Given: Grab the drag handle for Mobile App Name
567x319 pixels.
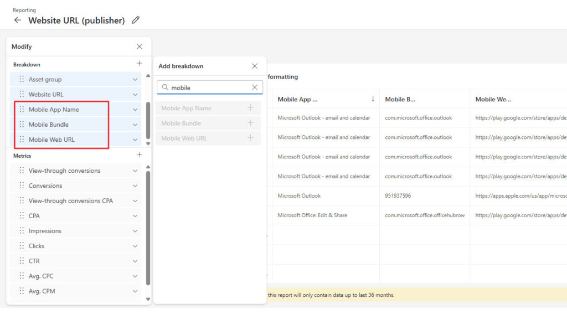Looking at the screenshot, I should [x=22, y=109].
